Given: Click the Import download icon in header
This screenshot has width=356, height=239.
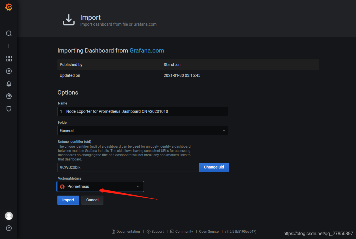Looking at the screenshot, I should pos(69,20).
